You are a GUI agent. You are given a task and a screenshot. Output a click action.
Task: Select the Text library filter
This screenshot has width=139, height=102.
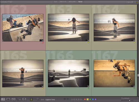pyautogui.click(x=56, y=2)
